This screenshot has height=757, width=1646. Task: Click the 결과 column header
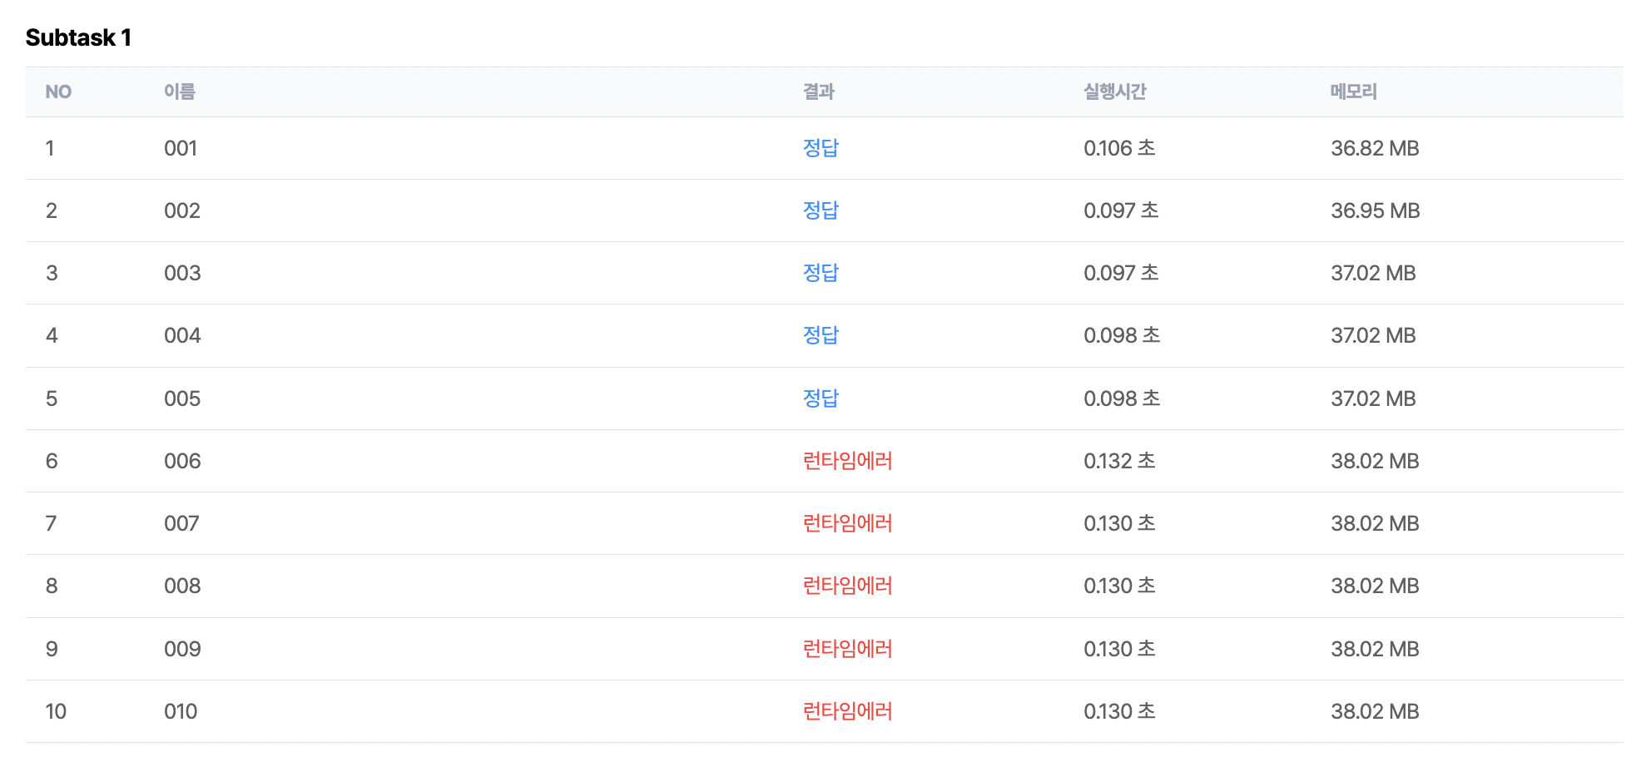point(818,92)
